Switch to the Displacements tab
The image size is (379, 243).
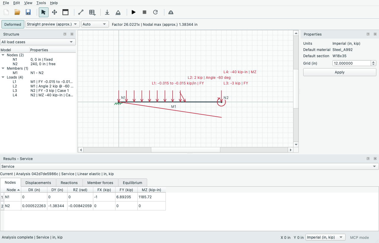(38, 183)
